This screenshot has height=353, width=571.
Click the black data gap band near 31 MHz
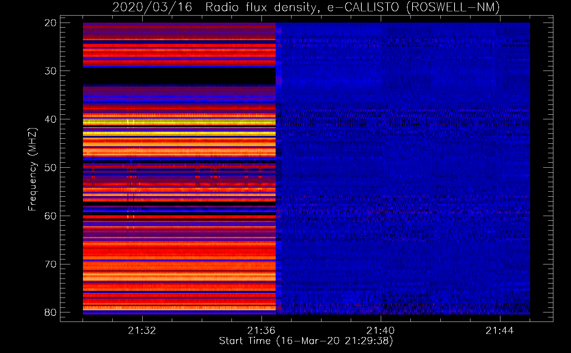179,76
